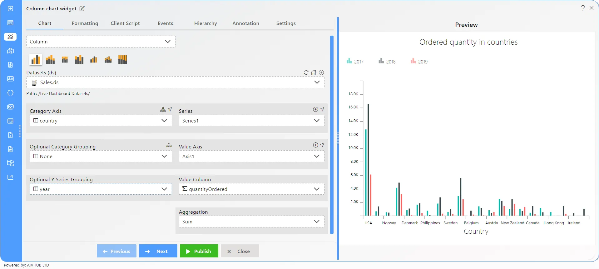This screenshot has height=269, width=599.
Task: Open help with the question mark icon
Action: pos(583,8)
